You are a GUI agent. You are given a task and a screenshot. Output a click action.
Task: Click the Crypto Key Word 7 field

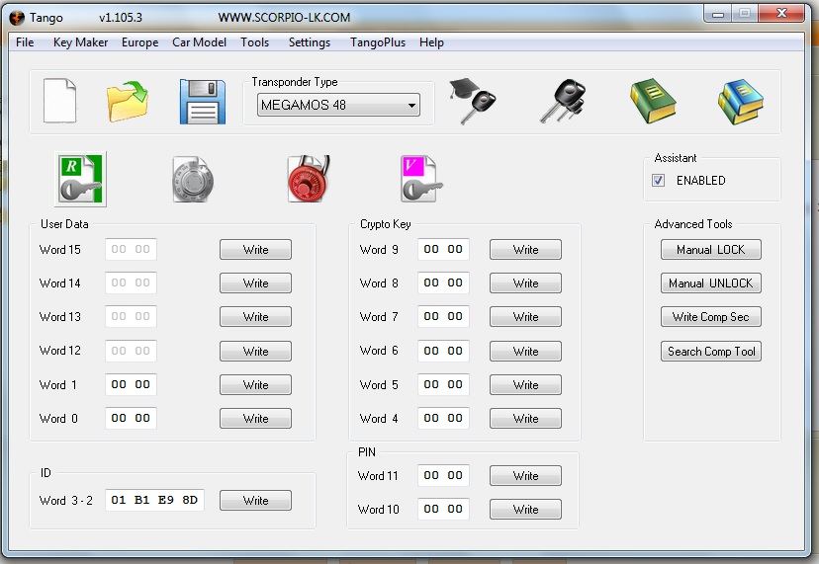[x=443, y=316]
